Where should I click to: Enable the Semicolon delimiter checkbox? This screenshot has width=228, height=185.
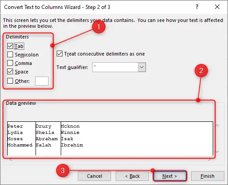pos(10,55)
